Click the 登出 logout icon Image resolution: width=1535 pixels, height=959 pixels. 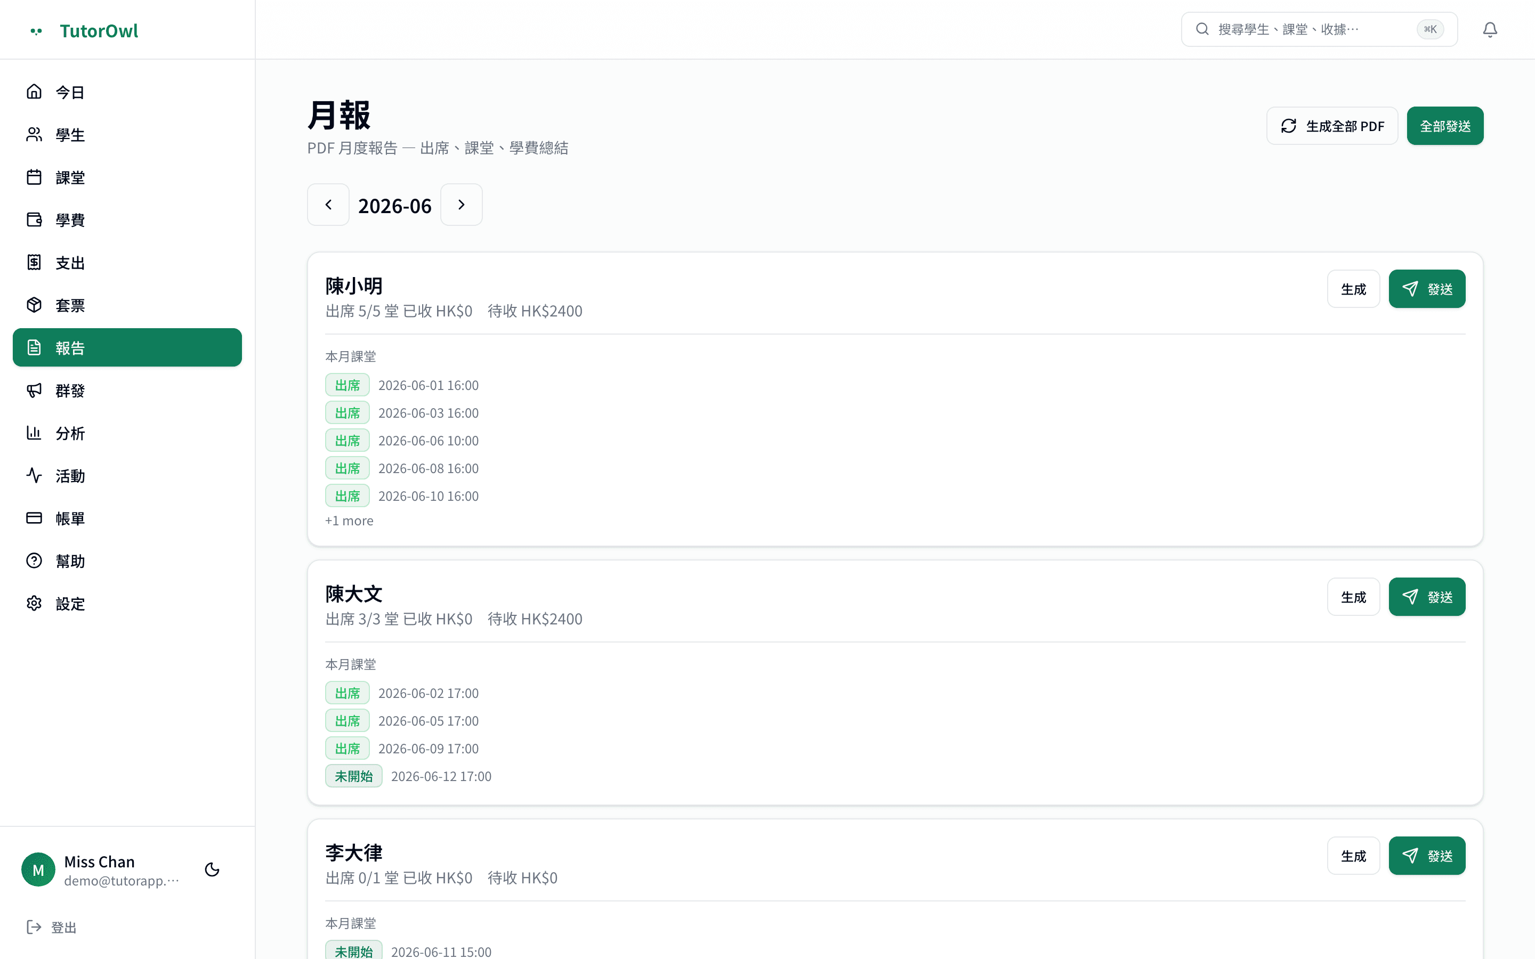coord(34,927)
